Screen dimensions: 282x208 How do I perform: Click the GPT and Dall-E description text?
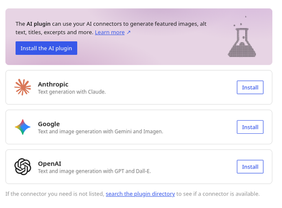(94, 171)
